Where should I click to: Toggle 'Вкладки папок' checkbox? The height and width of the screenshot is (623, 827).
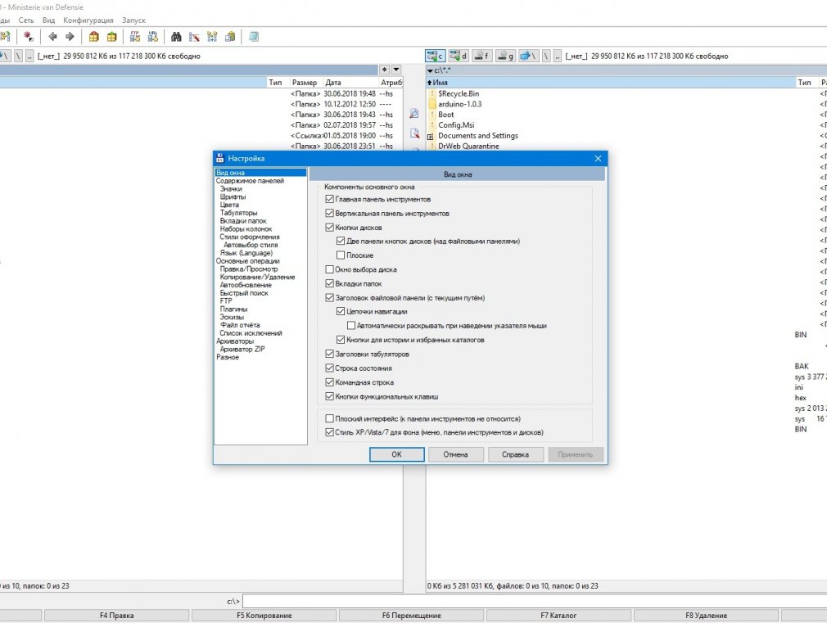click(330, 283)
